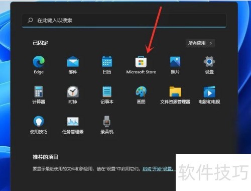Open the Edge browser icon
Screen dimensions: 251x191
(x=39, y=62)
